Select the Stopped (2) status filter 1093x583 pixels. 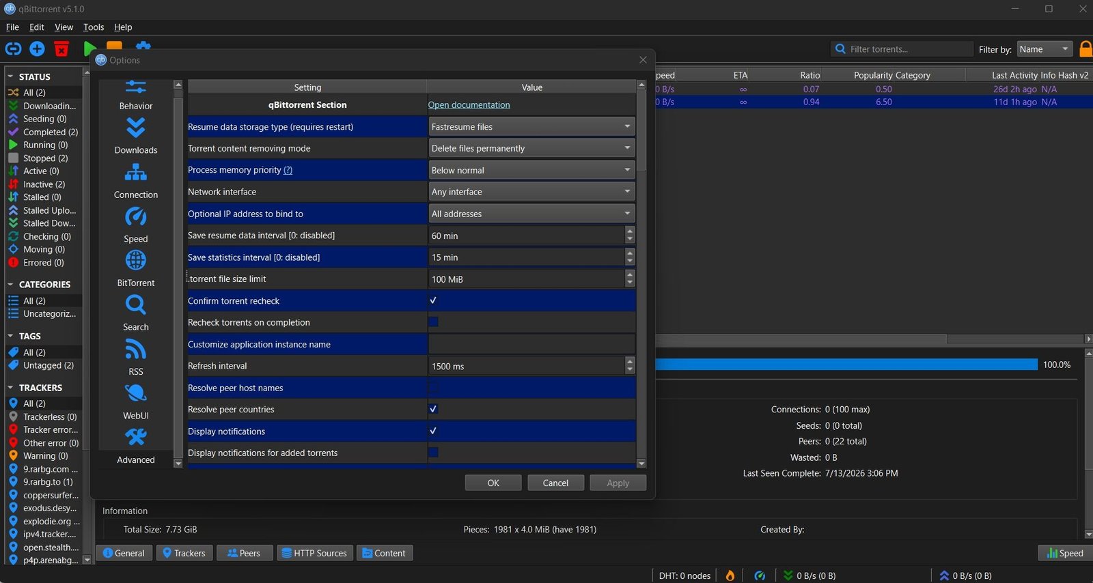pyautogui.click(x=44, y=158)
